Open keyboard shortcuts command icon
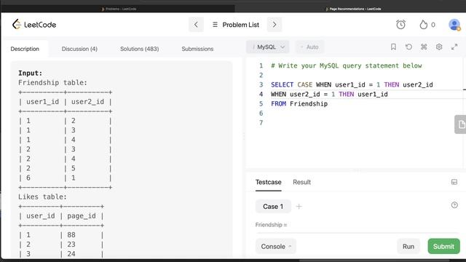466x262 pixels. tap(424, 47)
